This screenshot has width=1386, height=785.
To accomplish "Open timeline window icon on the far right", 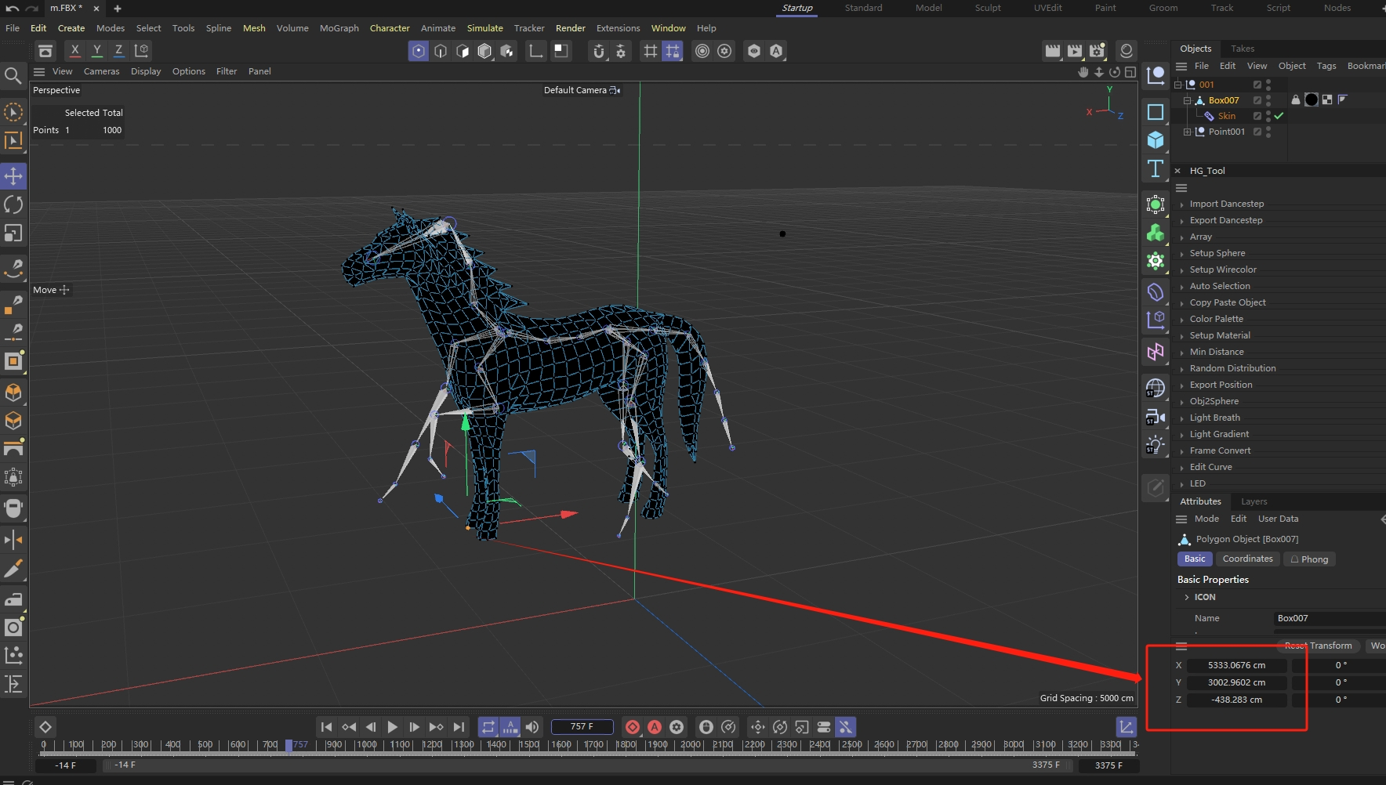I will (1127, 727).
